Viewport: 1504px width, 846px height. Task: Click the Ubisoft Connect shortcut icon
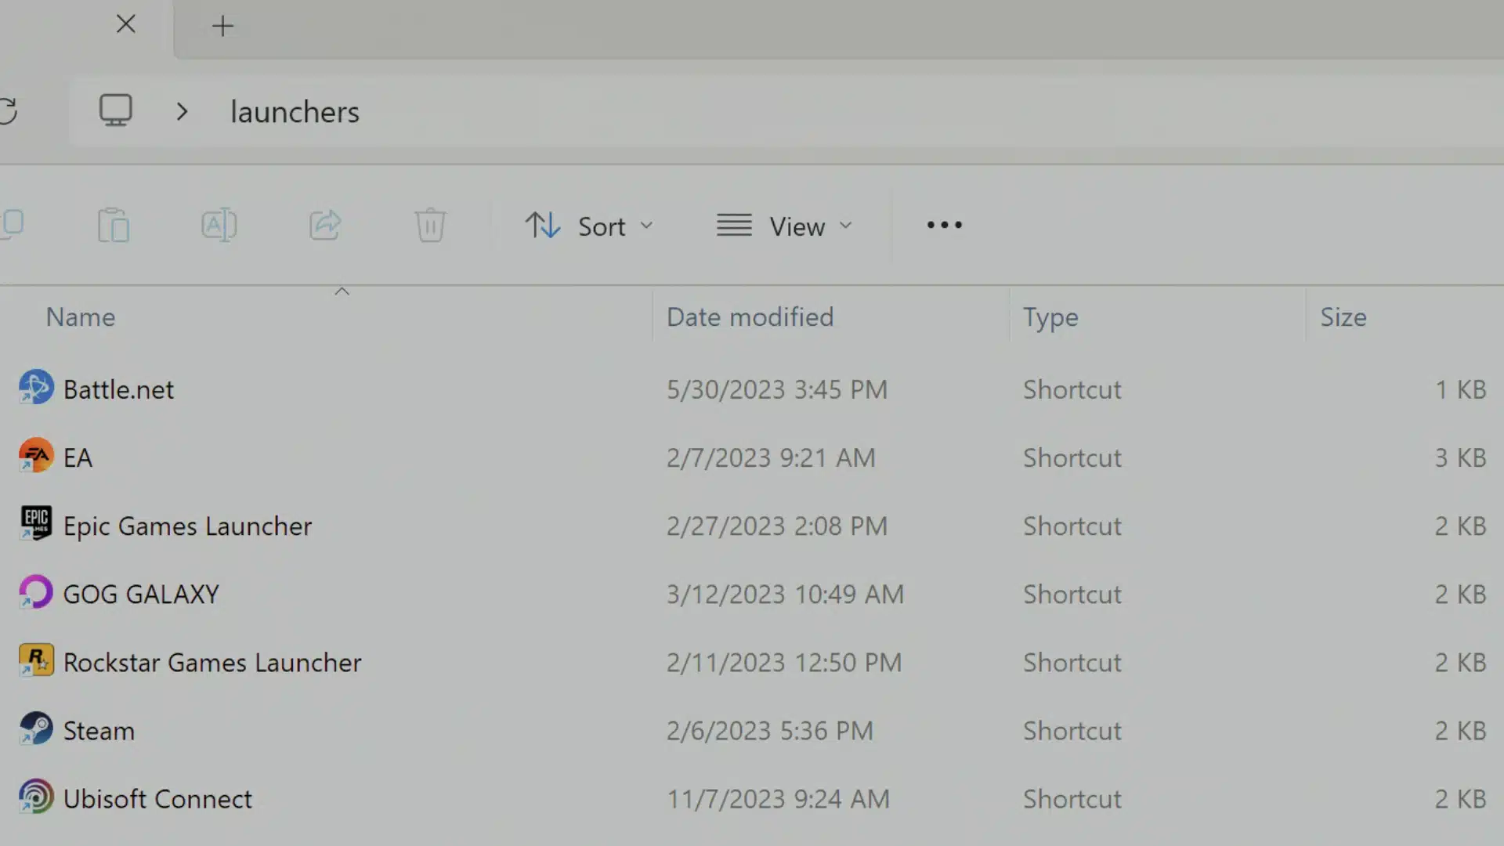click(36, 797)
